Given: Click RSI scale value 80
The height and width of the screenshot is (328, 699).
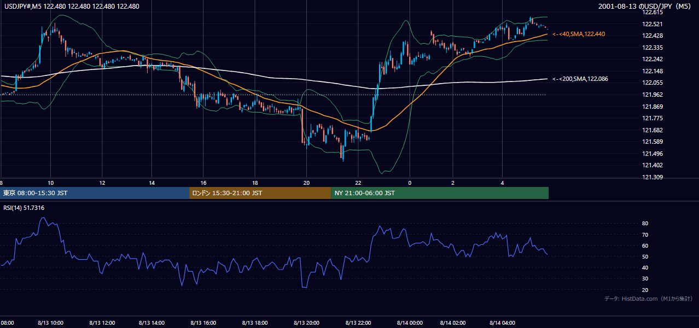Looking at the screenshot, I should pyautogui.click(x=645, y=224).
